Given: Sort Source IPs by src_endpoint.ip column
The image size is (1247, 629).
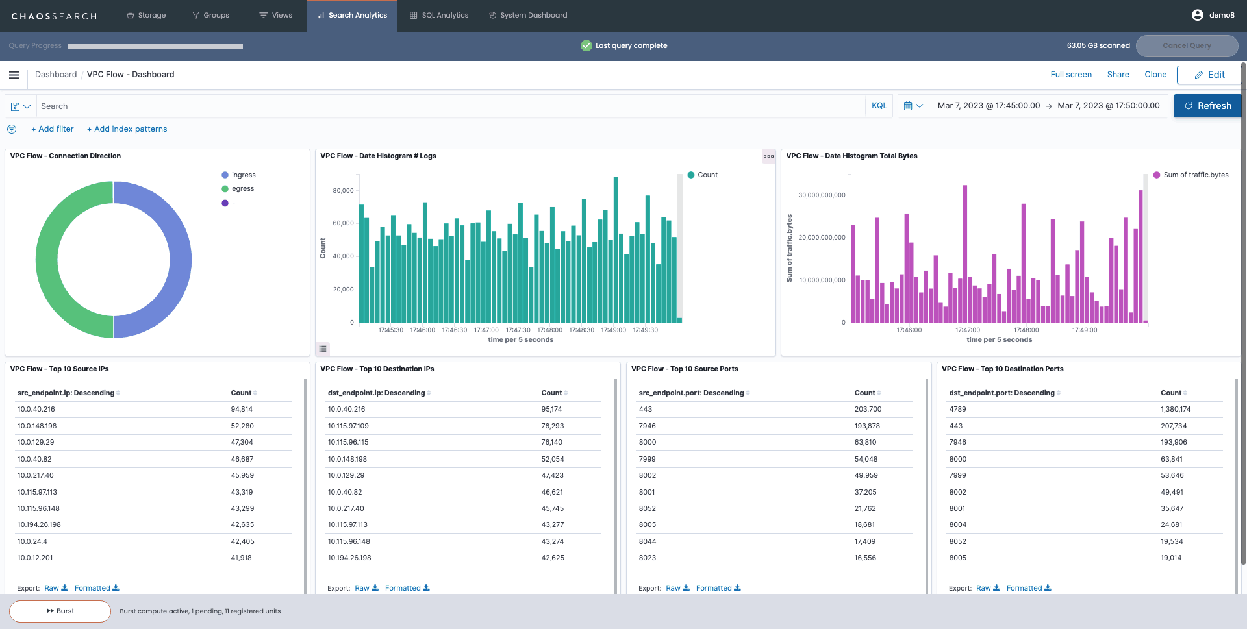Looking at the screenshot, I should click(x=69, y=393).
